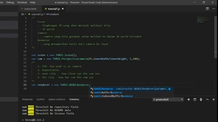This screenshot has height=122, width=218.
Task: Click the lib breadcrumb folder
Action: pos(23,14)
